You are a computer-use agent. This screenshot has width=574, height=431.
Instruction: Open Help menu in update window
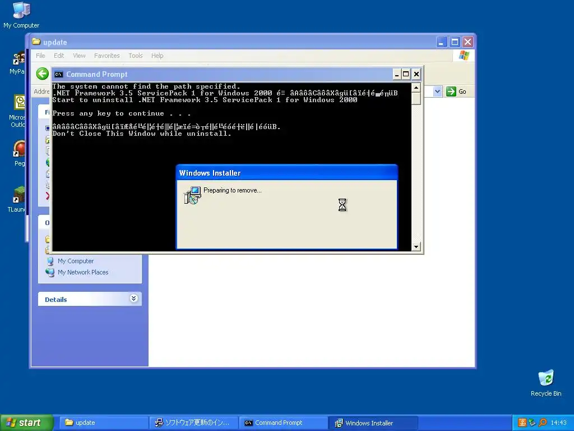point(158,56)
